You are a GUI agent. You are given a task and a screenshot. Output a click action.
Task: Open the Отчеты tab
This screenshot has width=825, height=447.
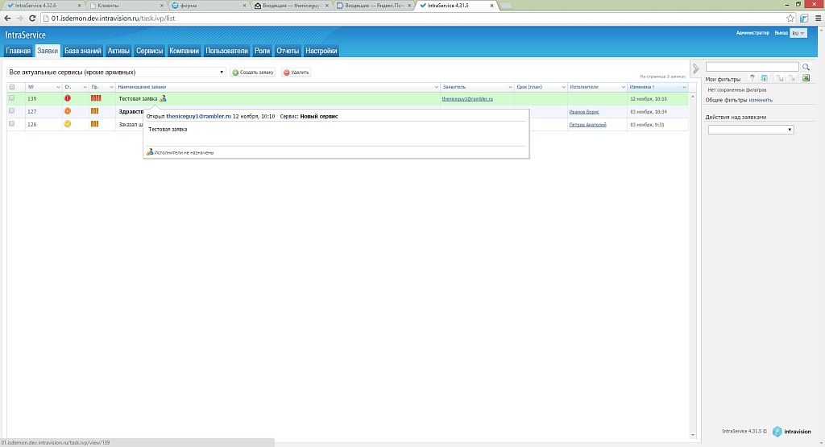288,51
